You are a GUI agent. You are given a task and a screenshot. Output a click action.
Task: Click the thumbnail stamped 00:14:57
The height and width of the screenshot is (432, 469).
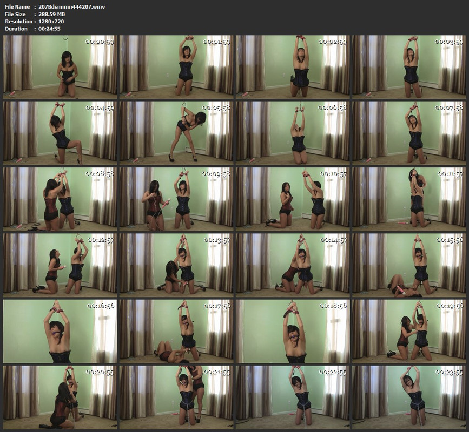pos(293,265)
